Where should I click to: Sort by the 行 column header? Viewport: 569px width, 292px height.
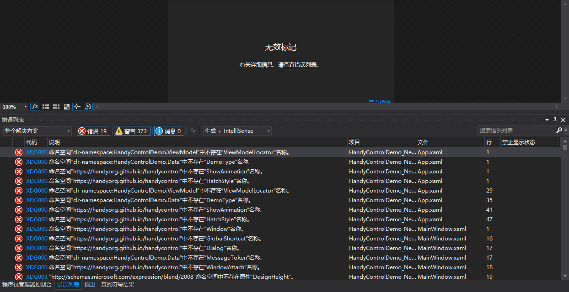tap(492, 142)
